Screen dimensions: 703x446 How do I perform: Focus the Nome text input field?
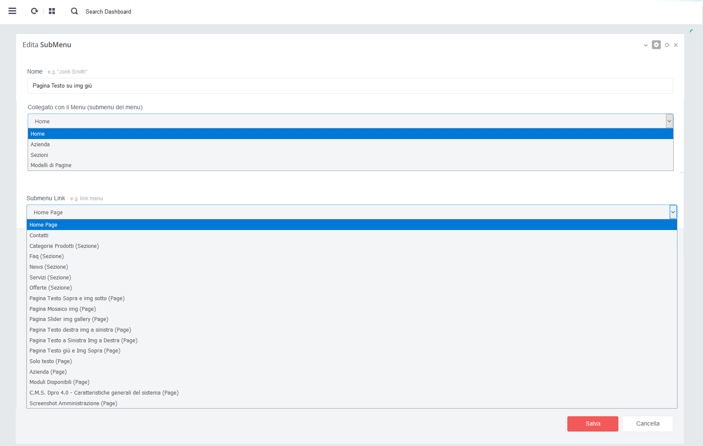[x=350, y=86]
